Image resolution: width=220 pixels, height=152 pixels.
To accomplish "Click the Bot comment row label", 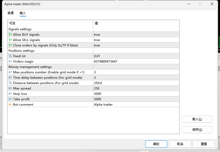I will click(23, 104).
